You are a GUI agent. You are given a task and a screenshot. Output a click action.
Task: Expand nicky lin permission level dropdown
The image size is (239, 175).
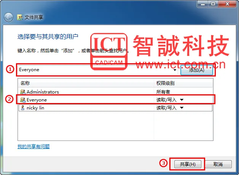click(x=182, y=108)
